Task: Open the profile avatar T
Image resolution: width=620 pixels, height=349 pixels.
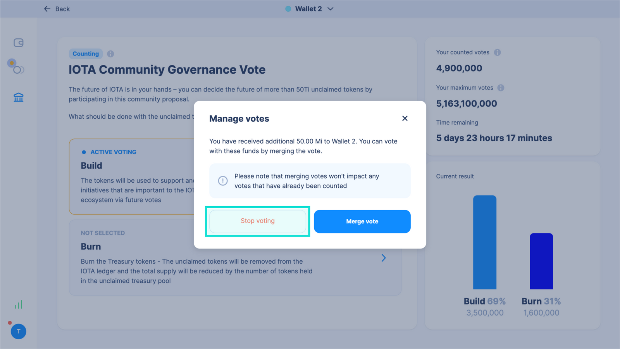Action: (x=19, y=332)
